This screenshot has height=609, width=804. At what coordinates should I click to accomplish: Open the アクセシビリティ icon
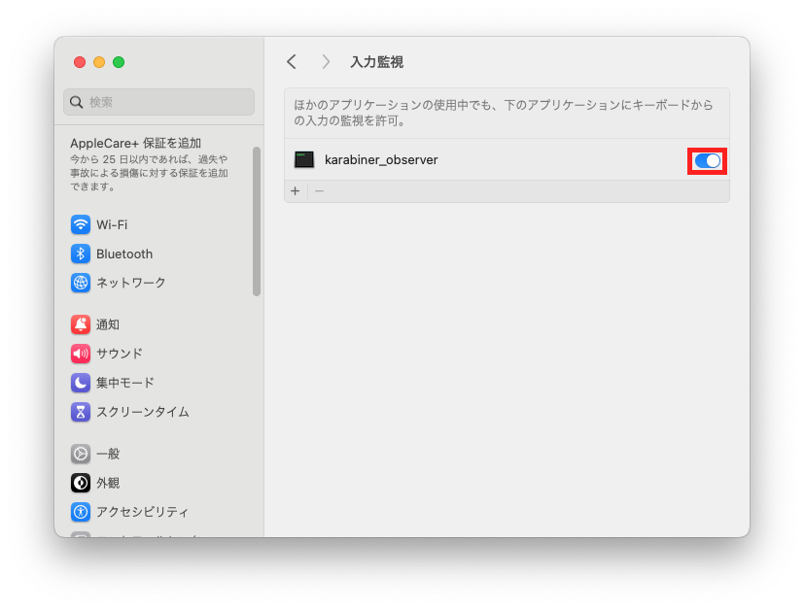tap(81, 512)
